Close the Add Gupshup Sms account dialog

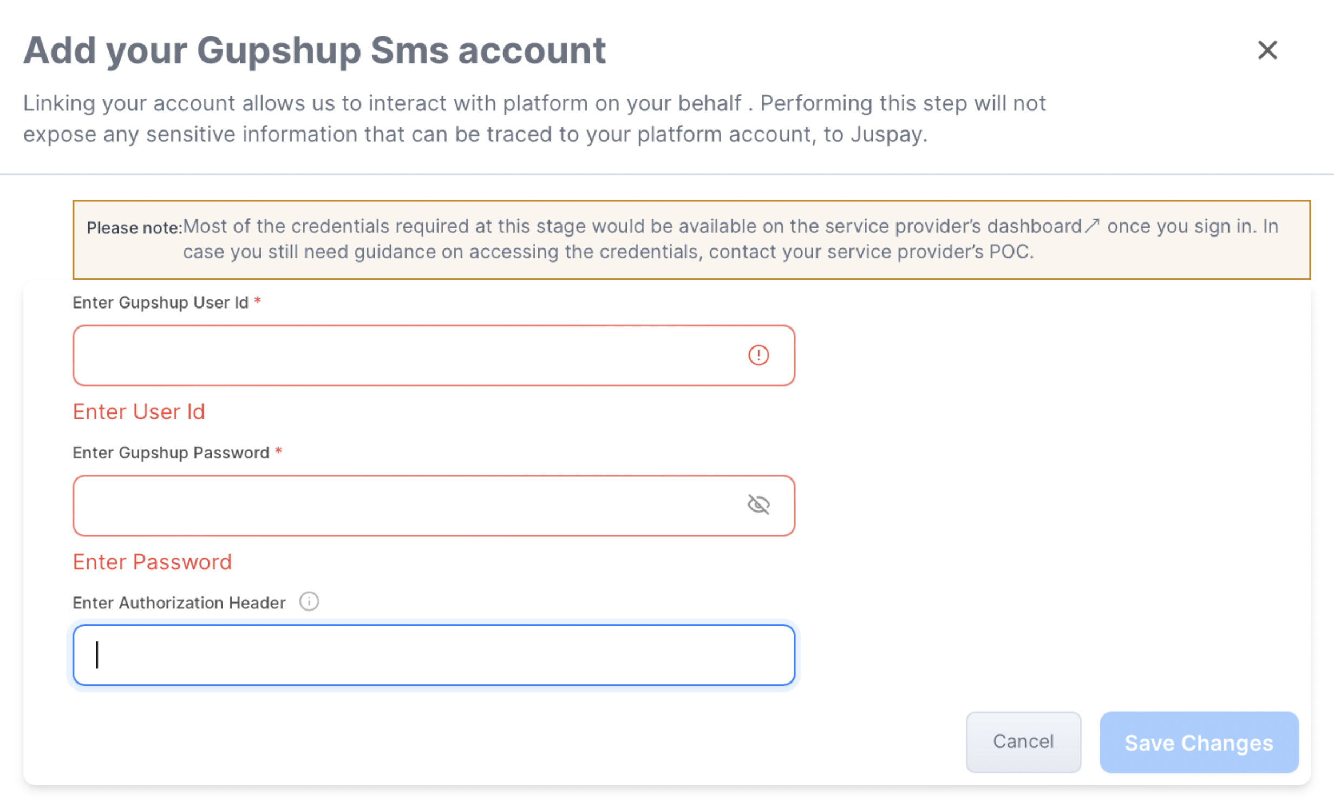click(1267, 50)
